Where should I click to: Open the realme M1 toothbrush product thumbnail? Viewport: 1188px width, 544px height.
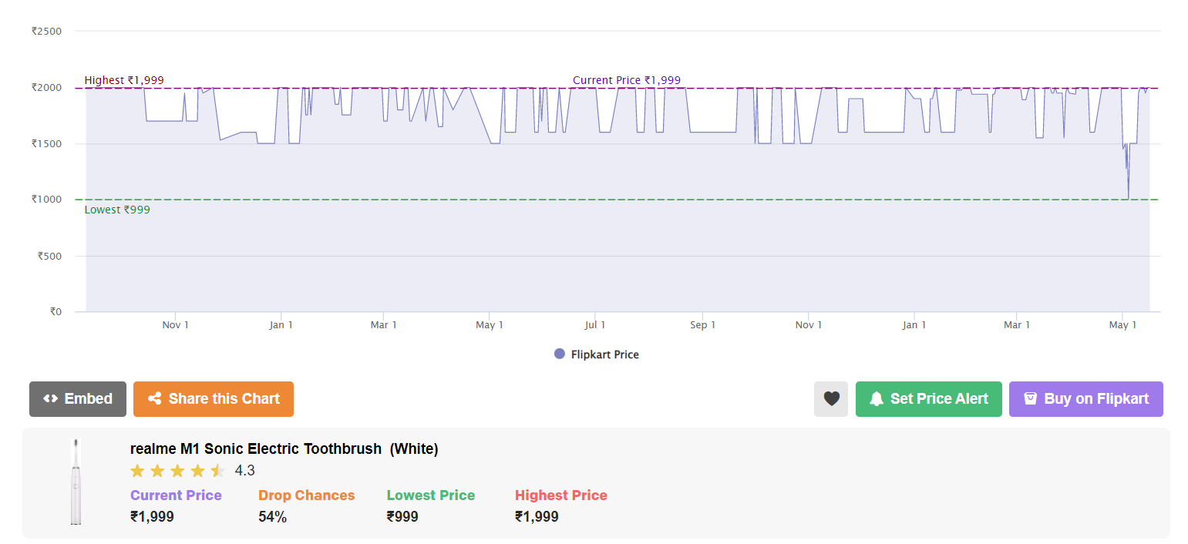tap(76, 482)
